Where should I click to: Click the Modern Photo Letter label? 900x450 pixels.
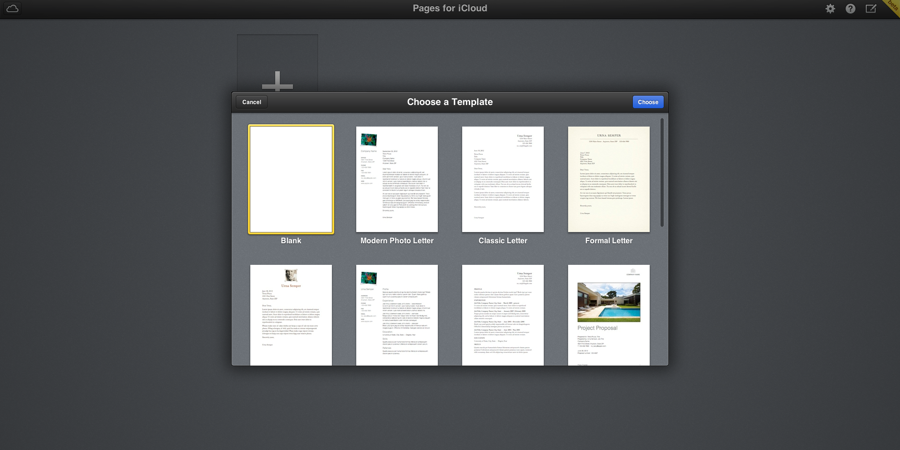click(x=397, y=240)
